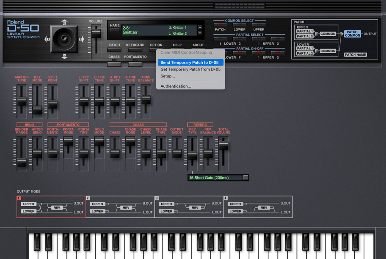The image size is (386, 259).
Task: Click the PORTA TIME slider handle
Action: [84, 153]
